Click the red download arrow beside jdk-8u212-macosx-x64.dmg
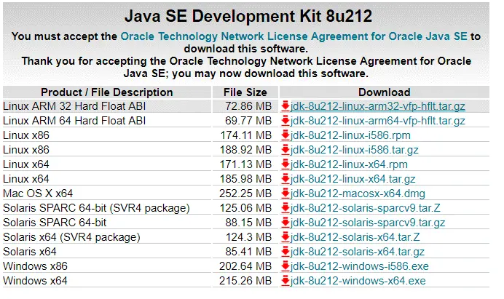Screen dimensions: 504x299 (285, 194)
